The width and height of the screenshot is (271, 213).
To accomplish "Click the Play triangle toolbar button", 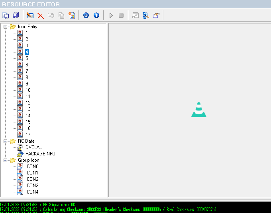I will tap(111, 15).
